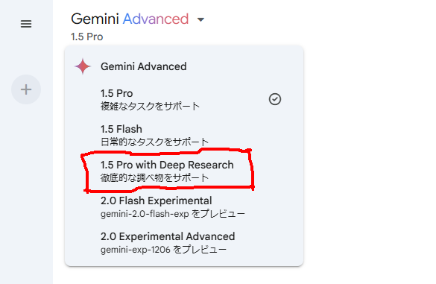
Task: Click the '1.5 Pro' subtitle under the title
Action: (x=86, y=37)
